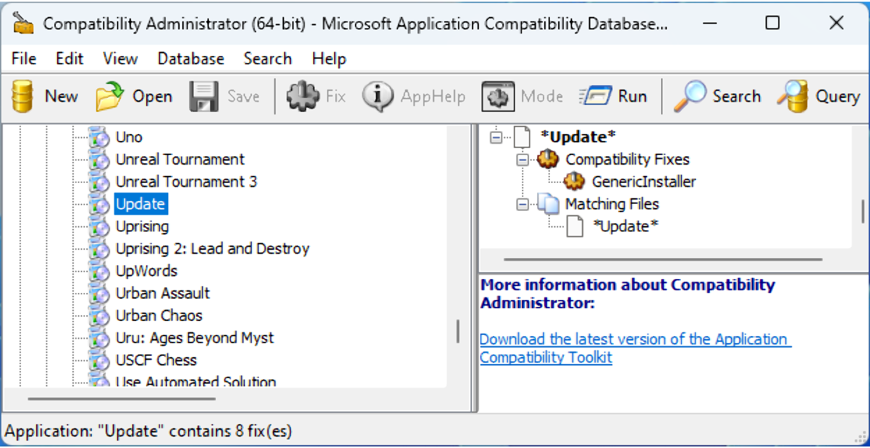This screenshot has width=870, height=448.
Task: Click the Run toolbar label
Action: click(x=632, y=96)
